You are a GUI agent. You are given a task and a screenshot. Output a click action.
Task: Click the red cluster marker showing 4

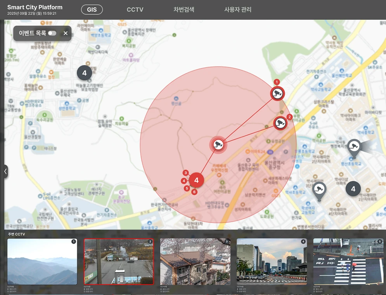[196, 180]
